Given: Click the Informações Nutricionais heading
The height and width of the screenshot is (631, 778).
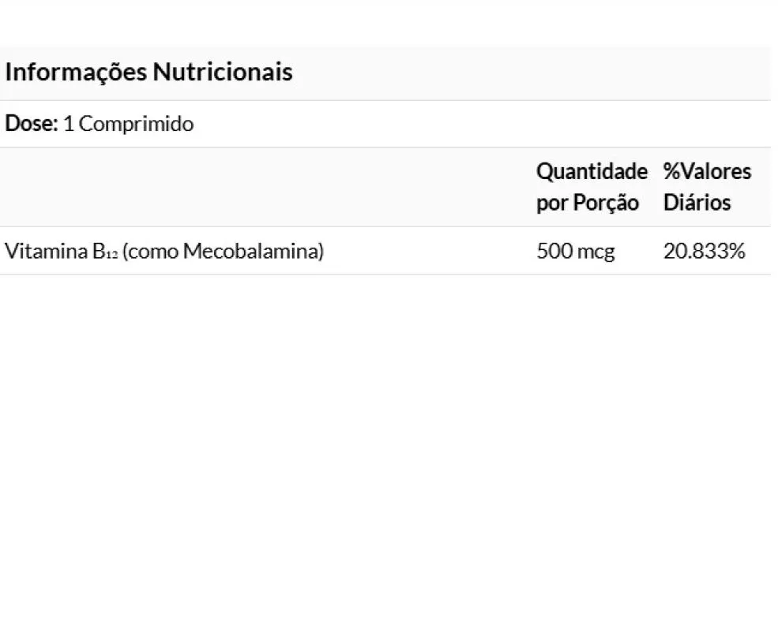Looking at the screenshot, I should tap(148, 72).
